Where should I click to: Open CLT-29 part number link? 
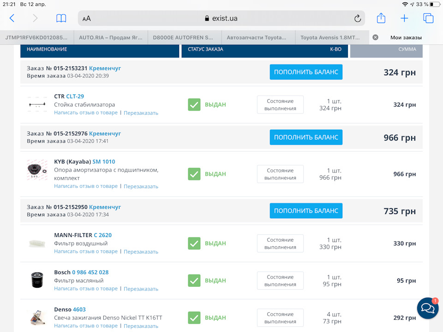pos(75,96)
